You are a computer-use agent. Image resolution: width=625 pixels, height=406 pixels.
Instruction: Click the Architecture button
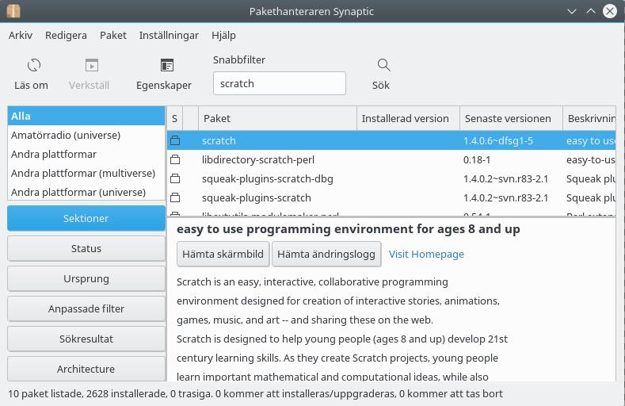[x=86, y=369]
